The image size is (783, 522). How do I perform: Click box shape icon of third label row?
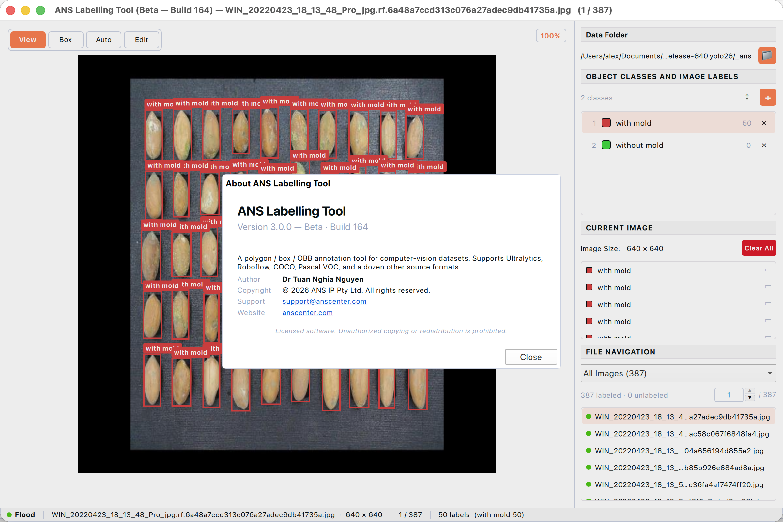click(768, 304)
